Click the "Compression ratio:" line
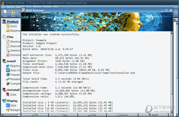This screenshot has height=117, width=179. pyautogui.click(x=48, y=97)
